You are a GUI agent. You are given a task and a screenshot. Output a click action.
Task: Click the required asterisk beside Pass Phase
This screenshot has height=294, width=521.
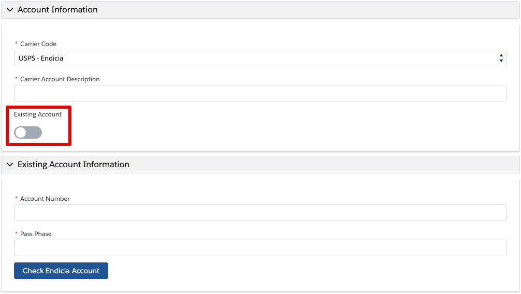[x=16, y=233]
